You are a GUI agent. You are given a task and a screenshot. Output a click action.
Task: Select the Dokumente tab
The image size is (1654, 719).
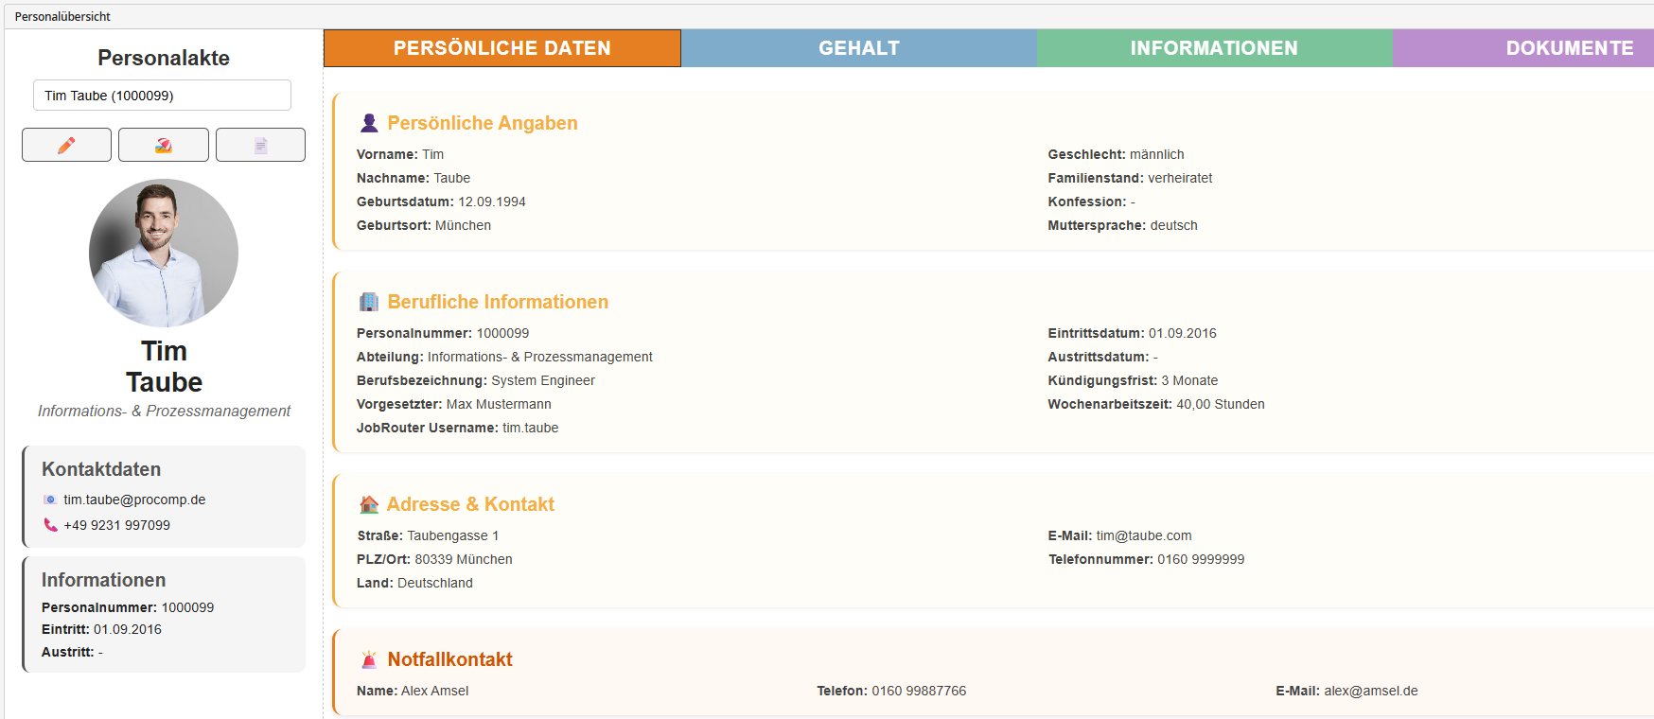(1569, 48)
